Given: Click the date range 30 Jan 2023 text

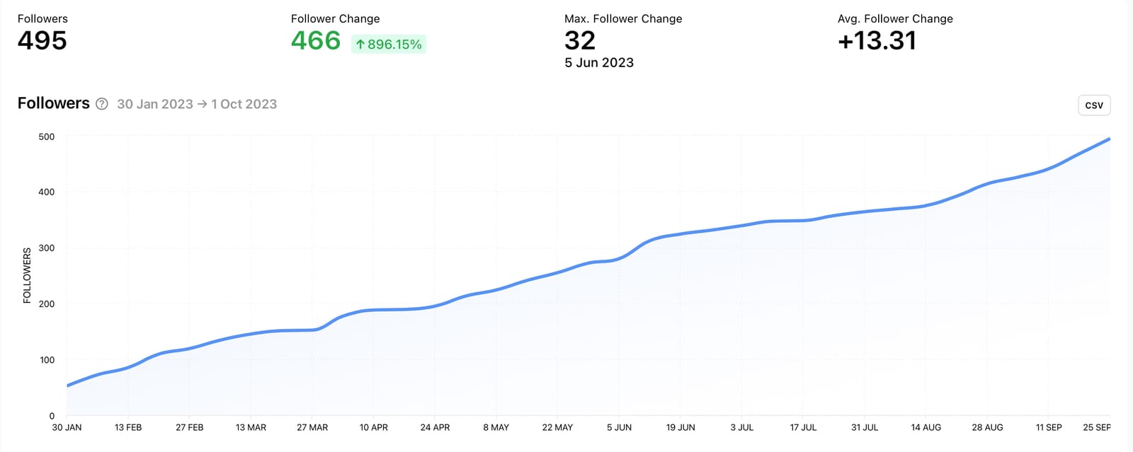Looking at the screenshot, I should [x=154, y=104].
